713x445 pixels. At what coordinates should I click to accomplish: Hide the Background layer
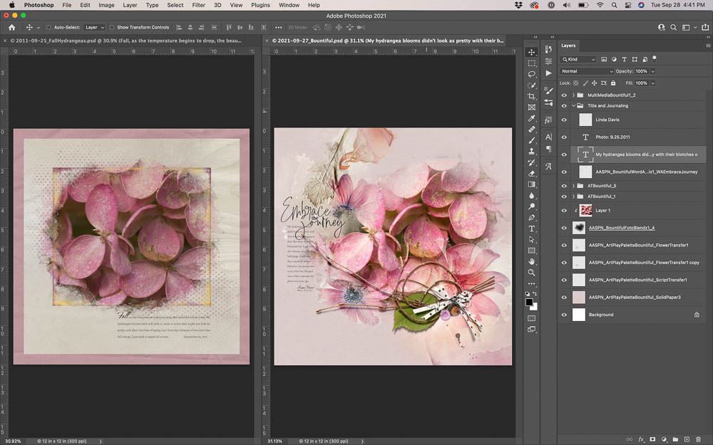coord(564,315)
